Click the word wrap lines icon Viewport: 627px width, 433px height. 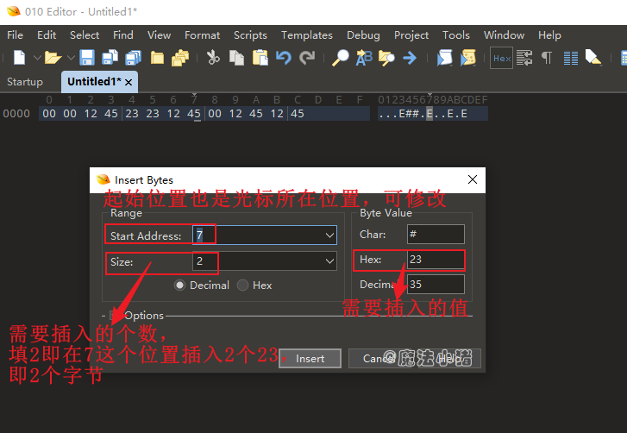point(524,58)
